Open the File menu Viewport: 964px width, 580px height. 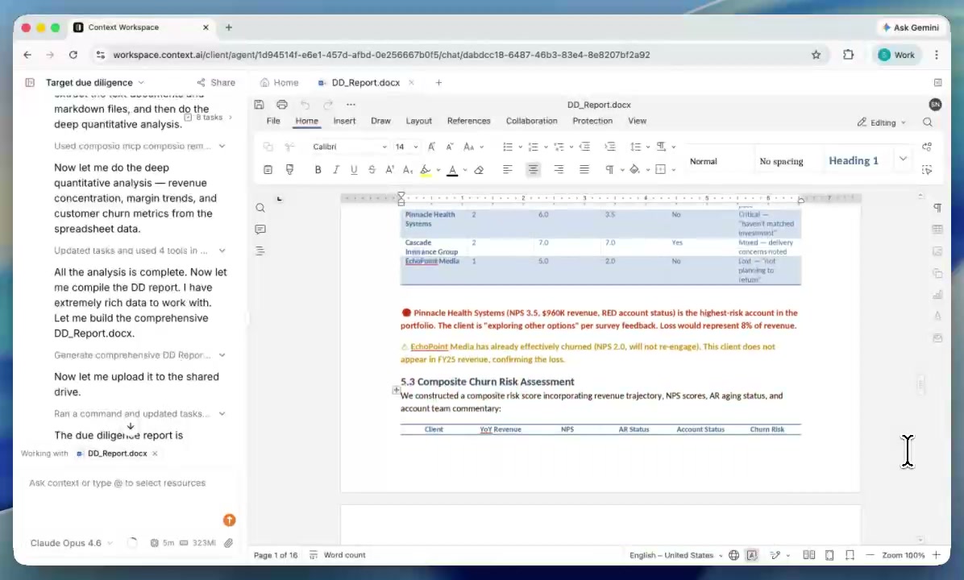(273, 121)
